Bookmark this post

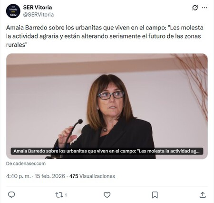point(155,195)
